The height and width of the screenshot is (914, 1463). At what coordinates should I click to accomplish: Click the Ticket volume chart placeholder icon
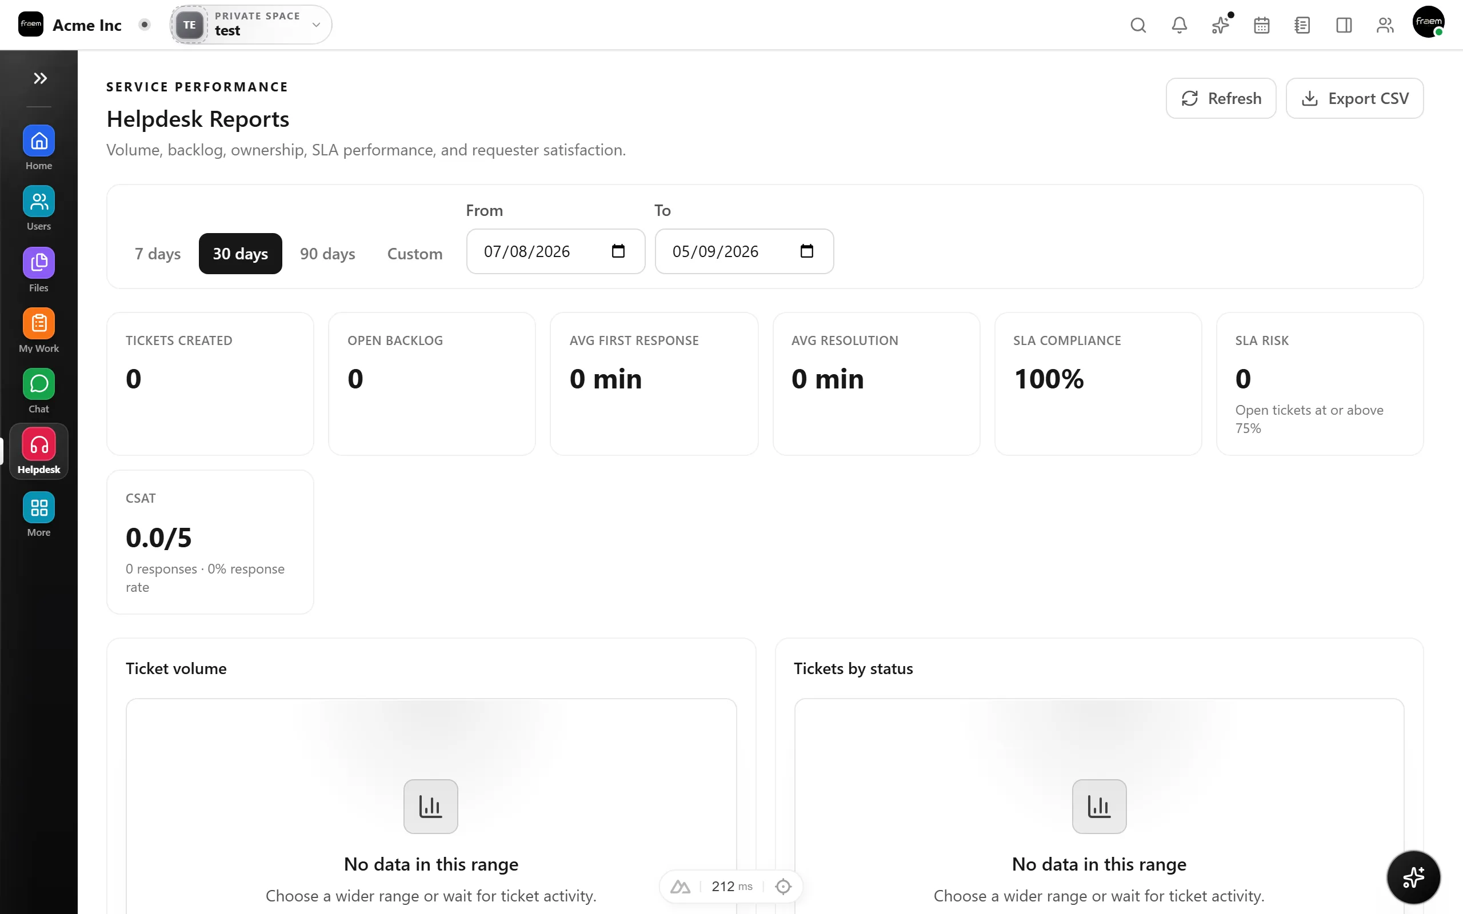430,806
